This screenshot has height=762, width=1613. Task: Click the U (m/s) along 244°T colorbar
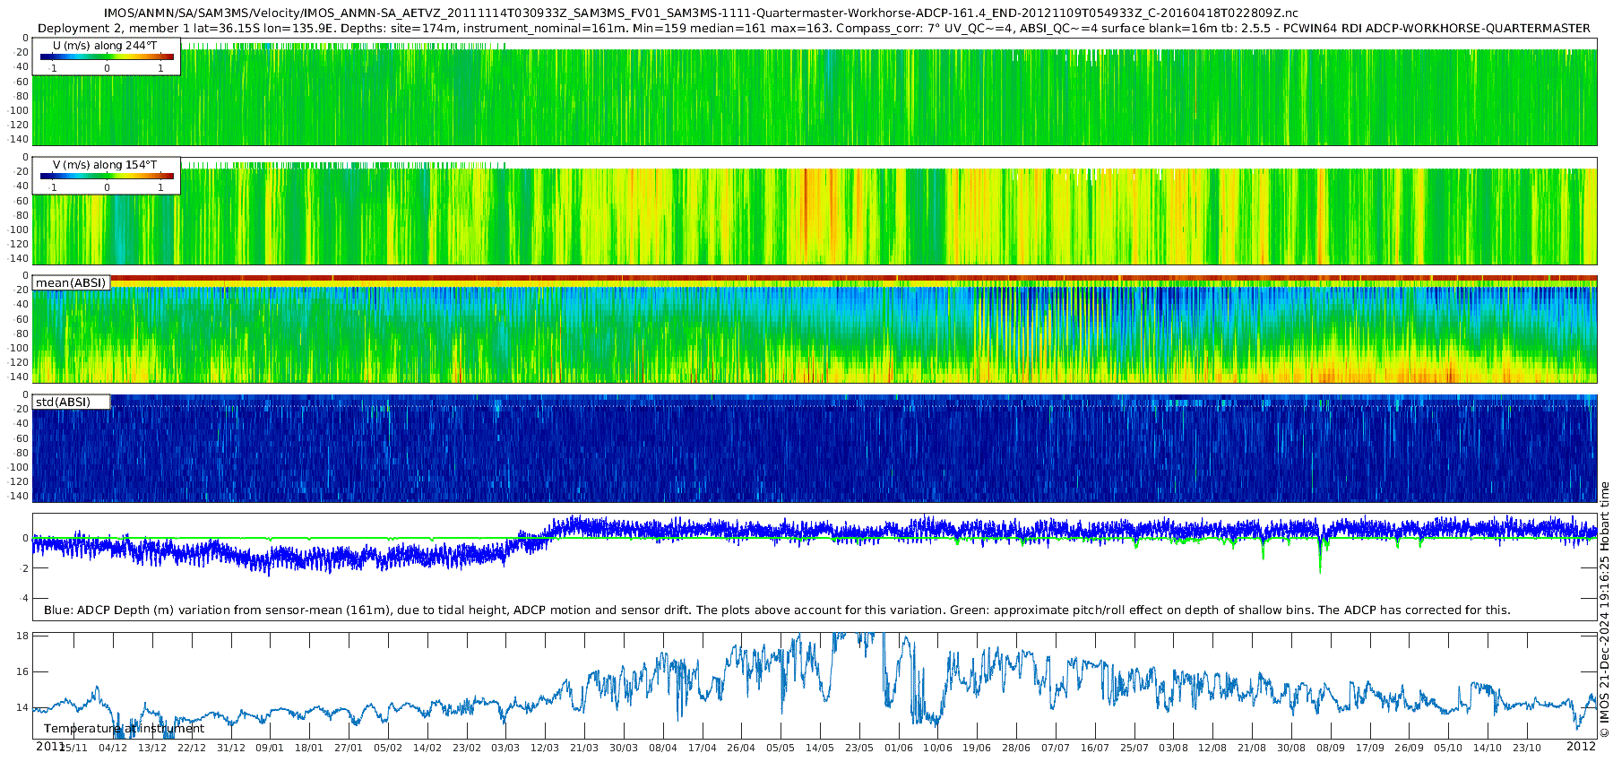click(x=107, y=57)
